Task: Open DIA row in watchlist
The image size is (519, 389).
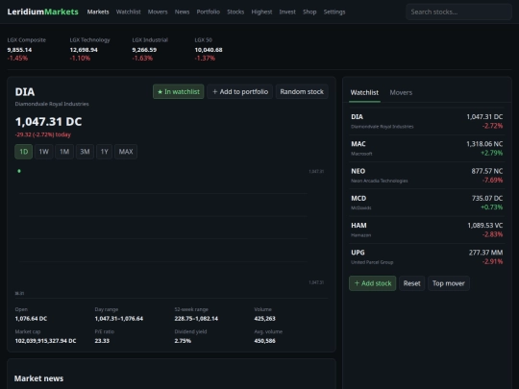Action: (427, 121)
